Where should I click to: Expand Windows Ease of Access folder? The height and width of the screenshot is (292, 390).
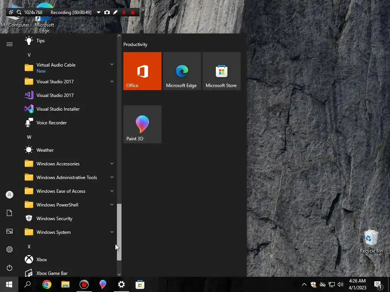point(112,191)
